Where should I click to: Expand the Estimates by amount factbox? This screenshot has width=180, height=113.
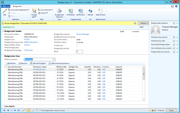[x=177, y=37]
